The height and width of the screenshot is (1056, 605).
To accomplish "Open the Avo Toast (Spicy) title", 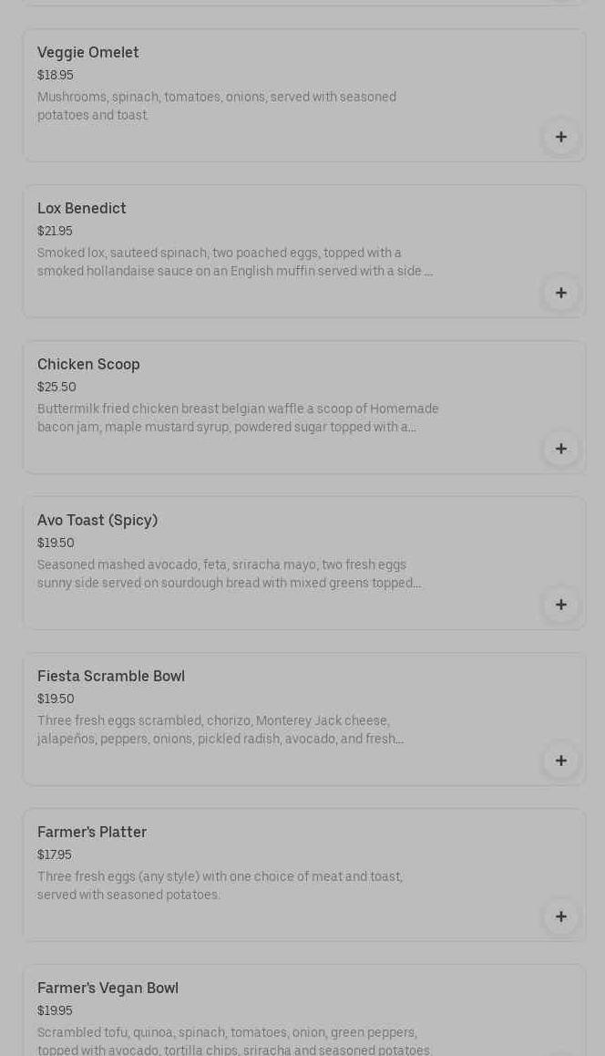I will point(97,521).
